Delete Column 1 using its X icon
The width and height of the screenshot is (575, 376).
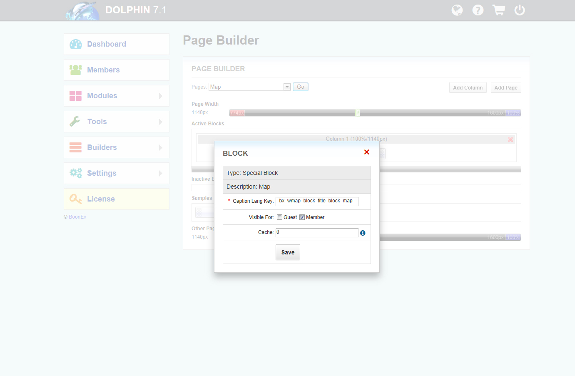pyautogui.click(x=510, y=139)
